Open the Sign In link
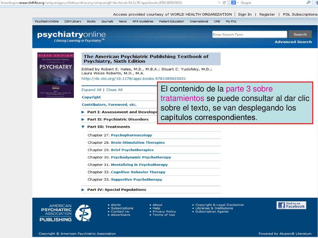This screenshot has height=238, width=318. [245, 14]
